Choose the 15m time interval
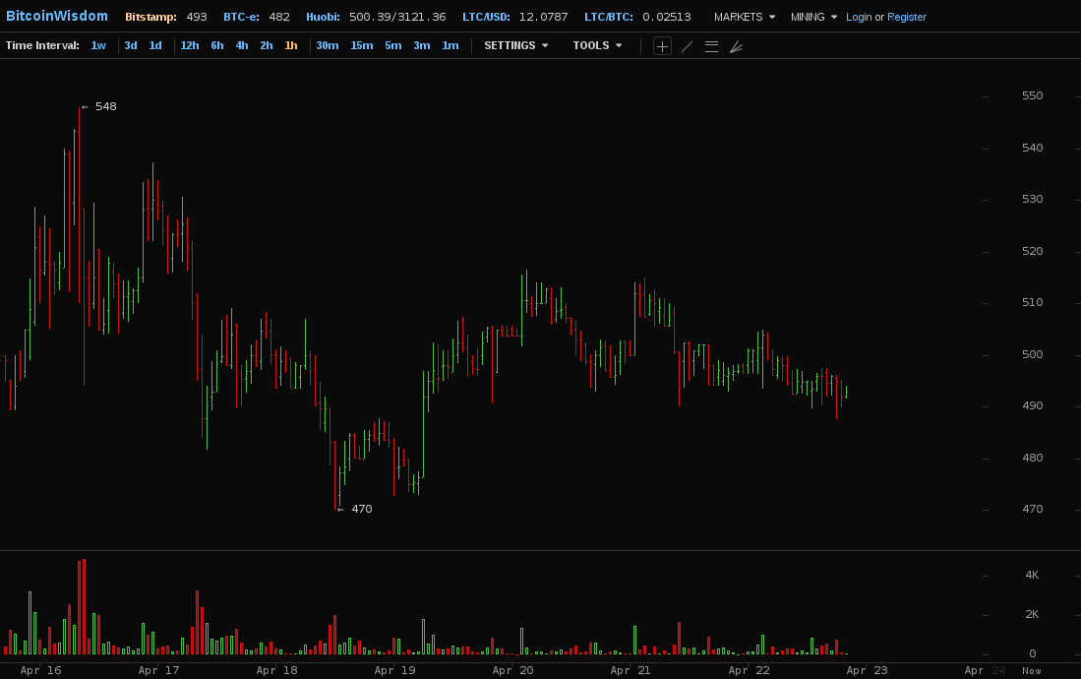Viewport: 1081px width, 679px height. (362, 45)
